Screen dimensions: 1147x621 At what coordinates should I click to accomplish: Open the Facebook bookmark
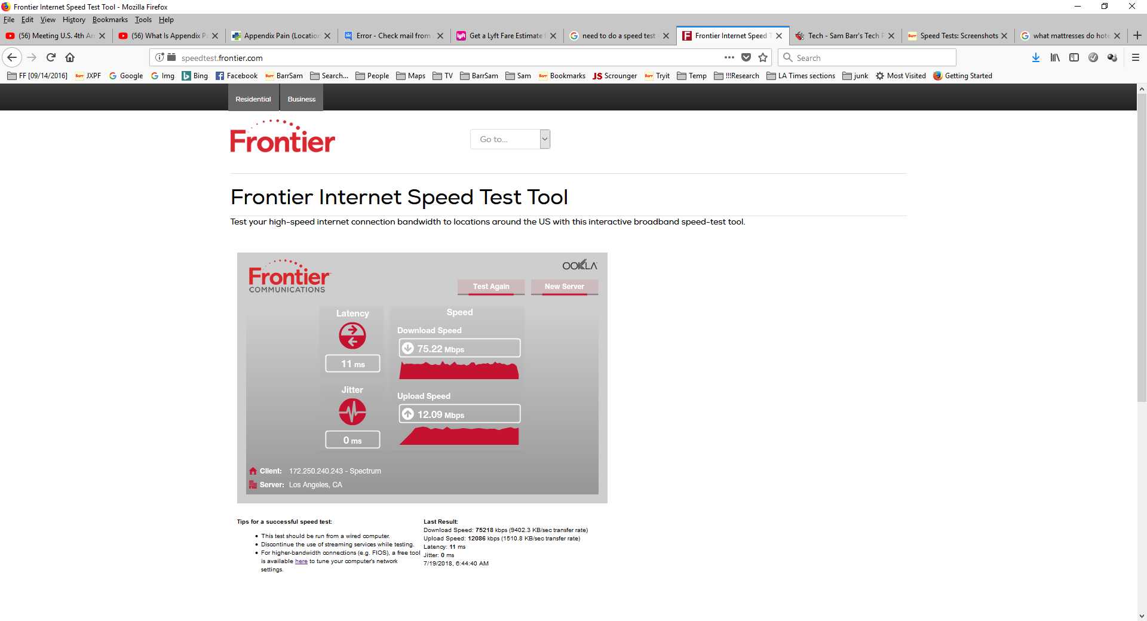pyautogui.click(x=237, y=76)
